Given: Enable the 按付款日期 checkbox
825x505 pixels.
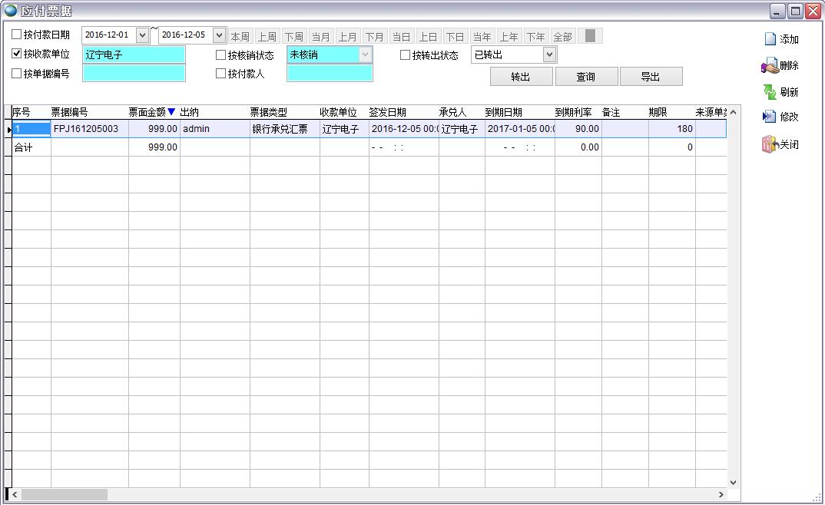Looking at the screenshot, I should [17, 35].
